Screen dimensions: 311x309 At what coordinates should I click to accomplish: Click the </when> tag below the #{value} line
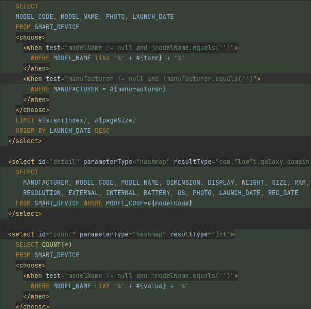tap(36, 296)
